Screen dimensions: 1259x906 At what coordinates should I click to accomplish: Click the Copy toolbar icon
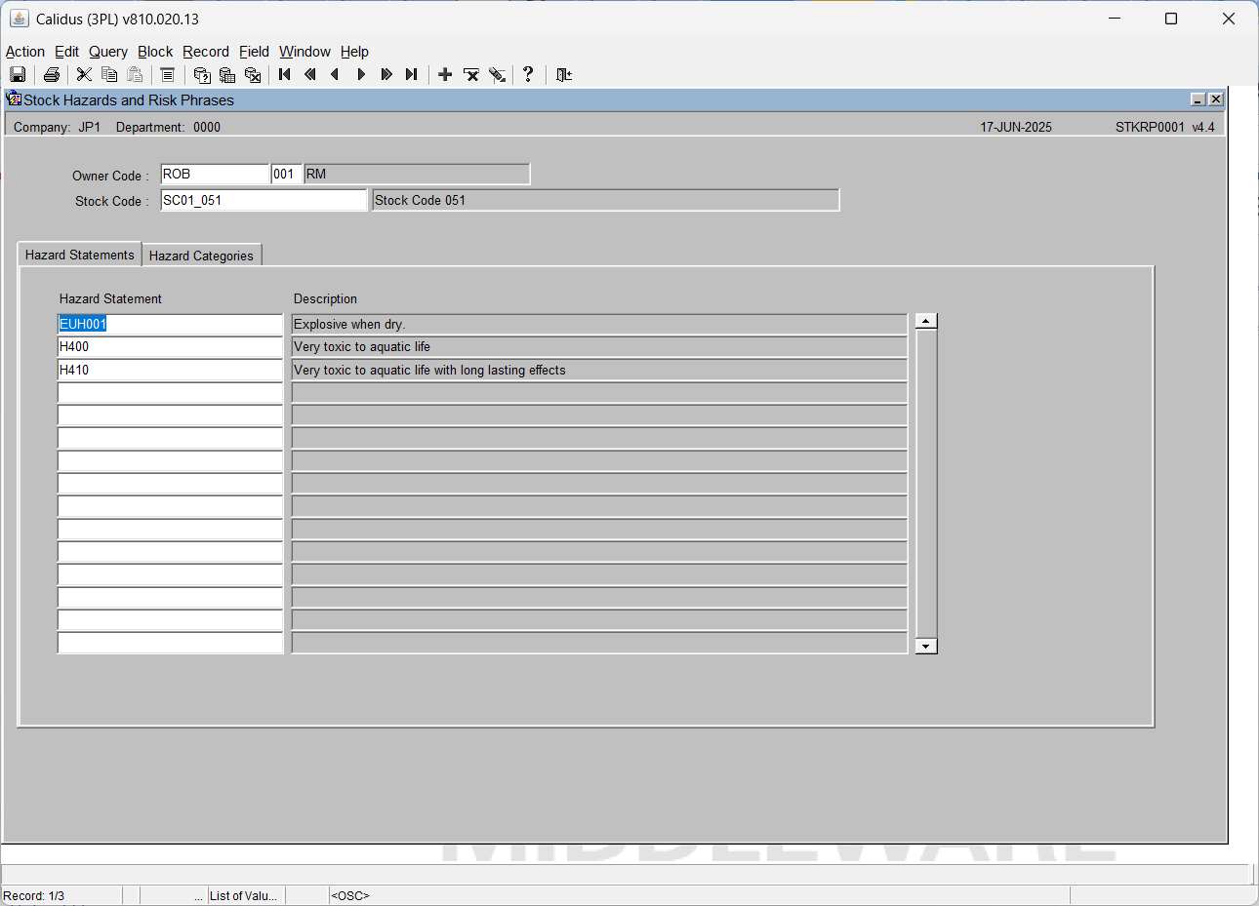pyautogui.click(x=109, y=75)
